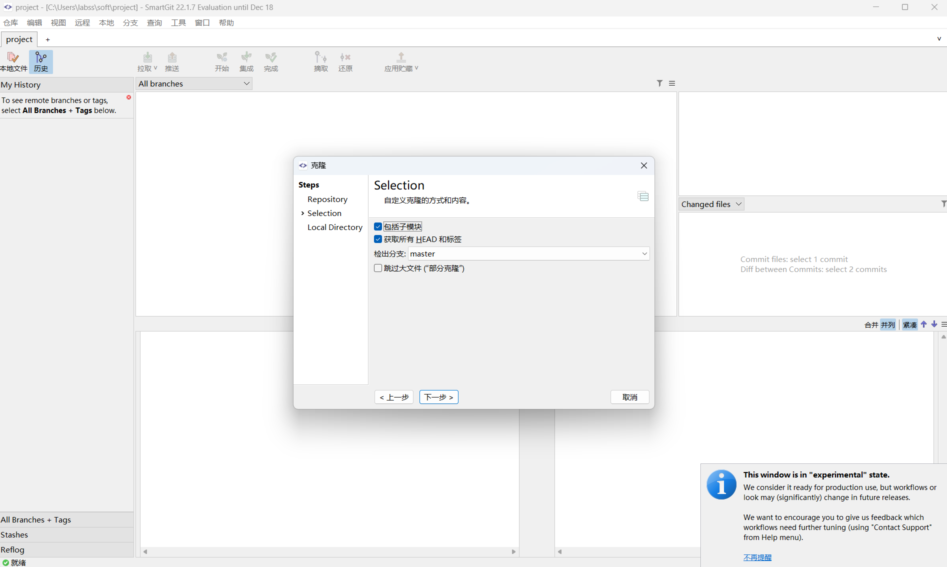Open the commit log hamburger menu
This screenshot has height=567, width=947.
click(x=672, y=83)
